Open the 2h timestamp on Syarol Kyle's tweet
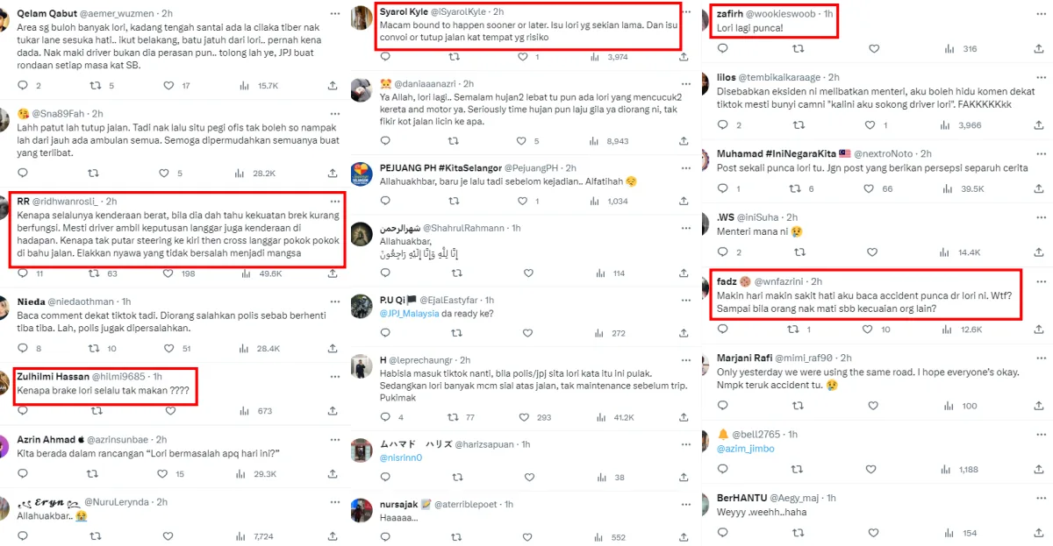Viewport: 1053px width, 546px height. (x=498, y=11)
